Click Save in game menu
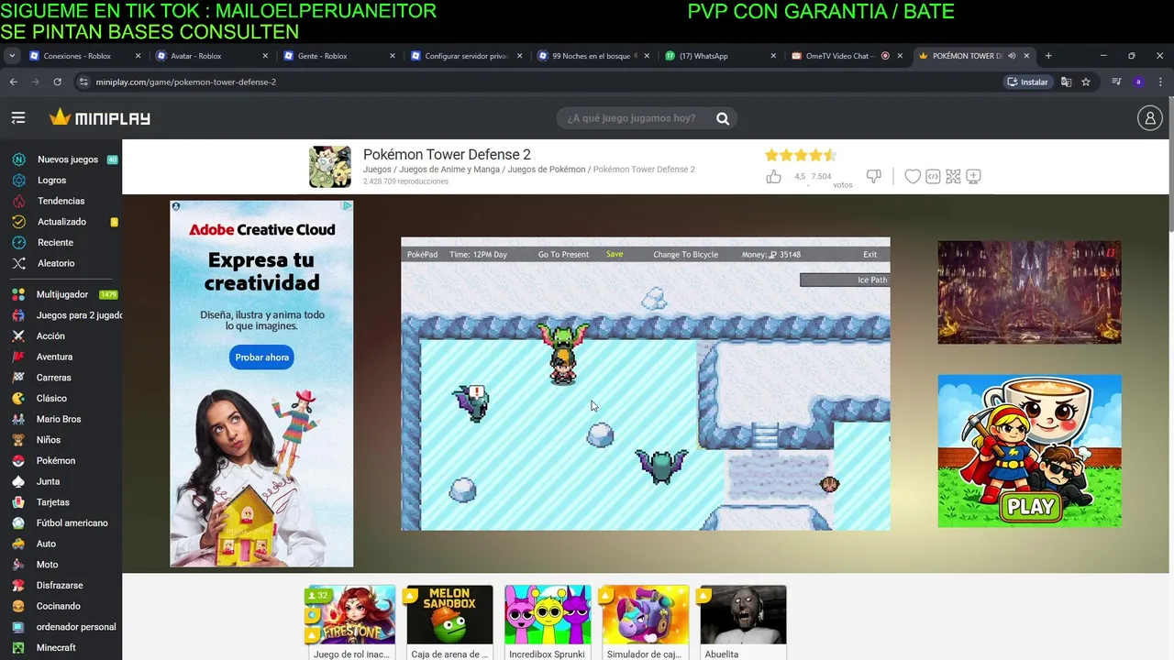The width and height of the screenshot is (1174, 660). tap(615, 254)
